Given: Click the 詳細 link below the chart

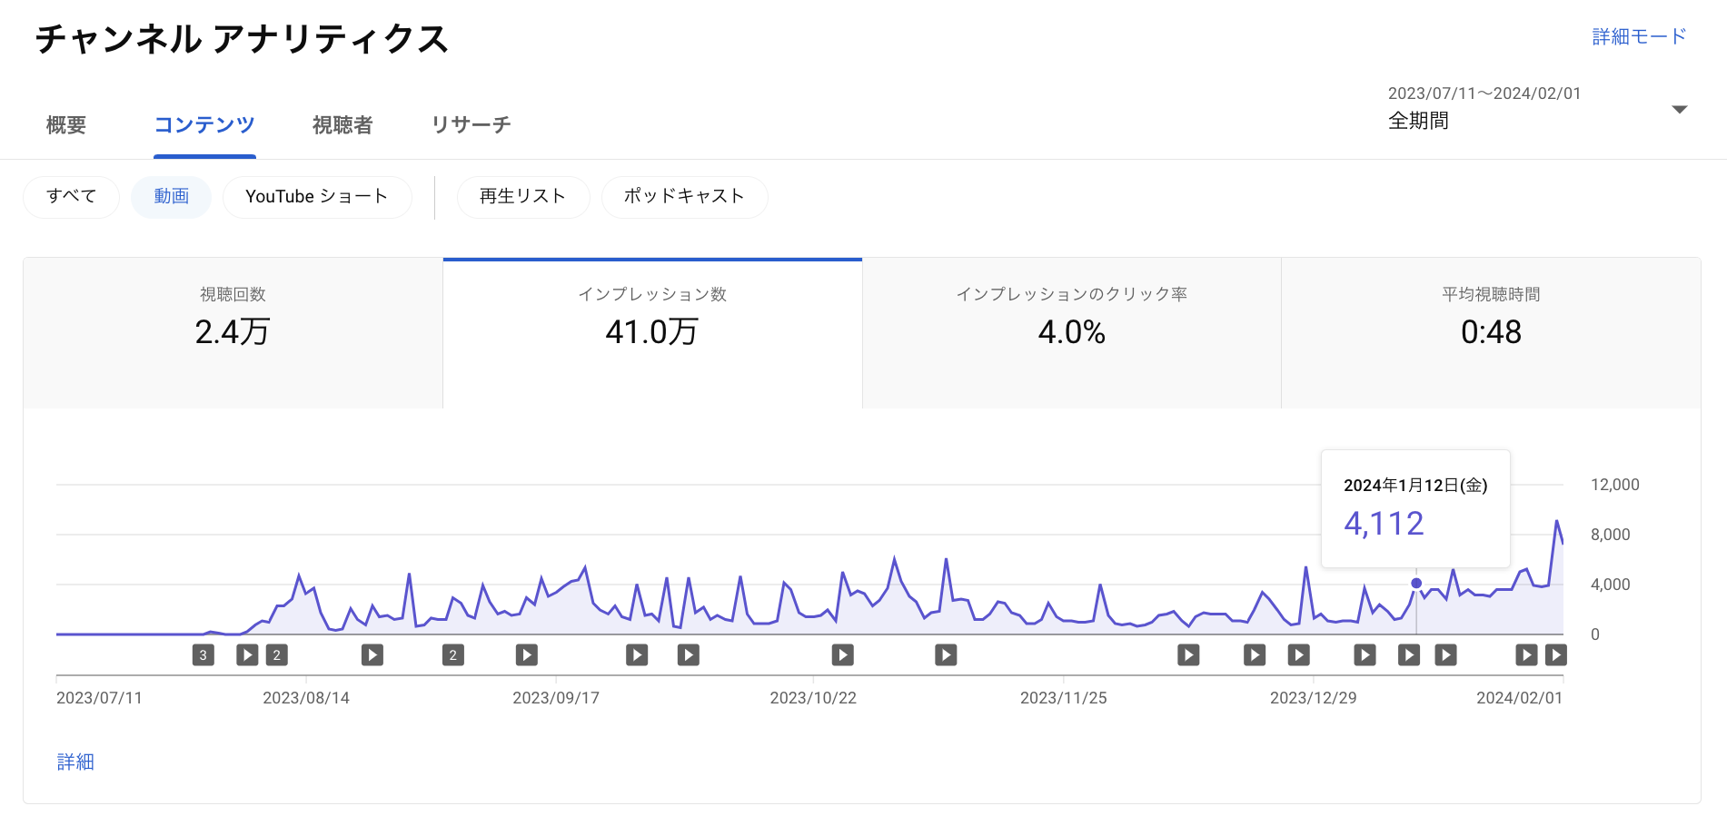Looking at the screenshot, I should click(x=75, y=762).
